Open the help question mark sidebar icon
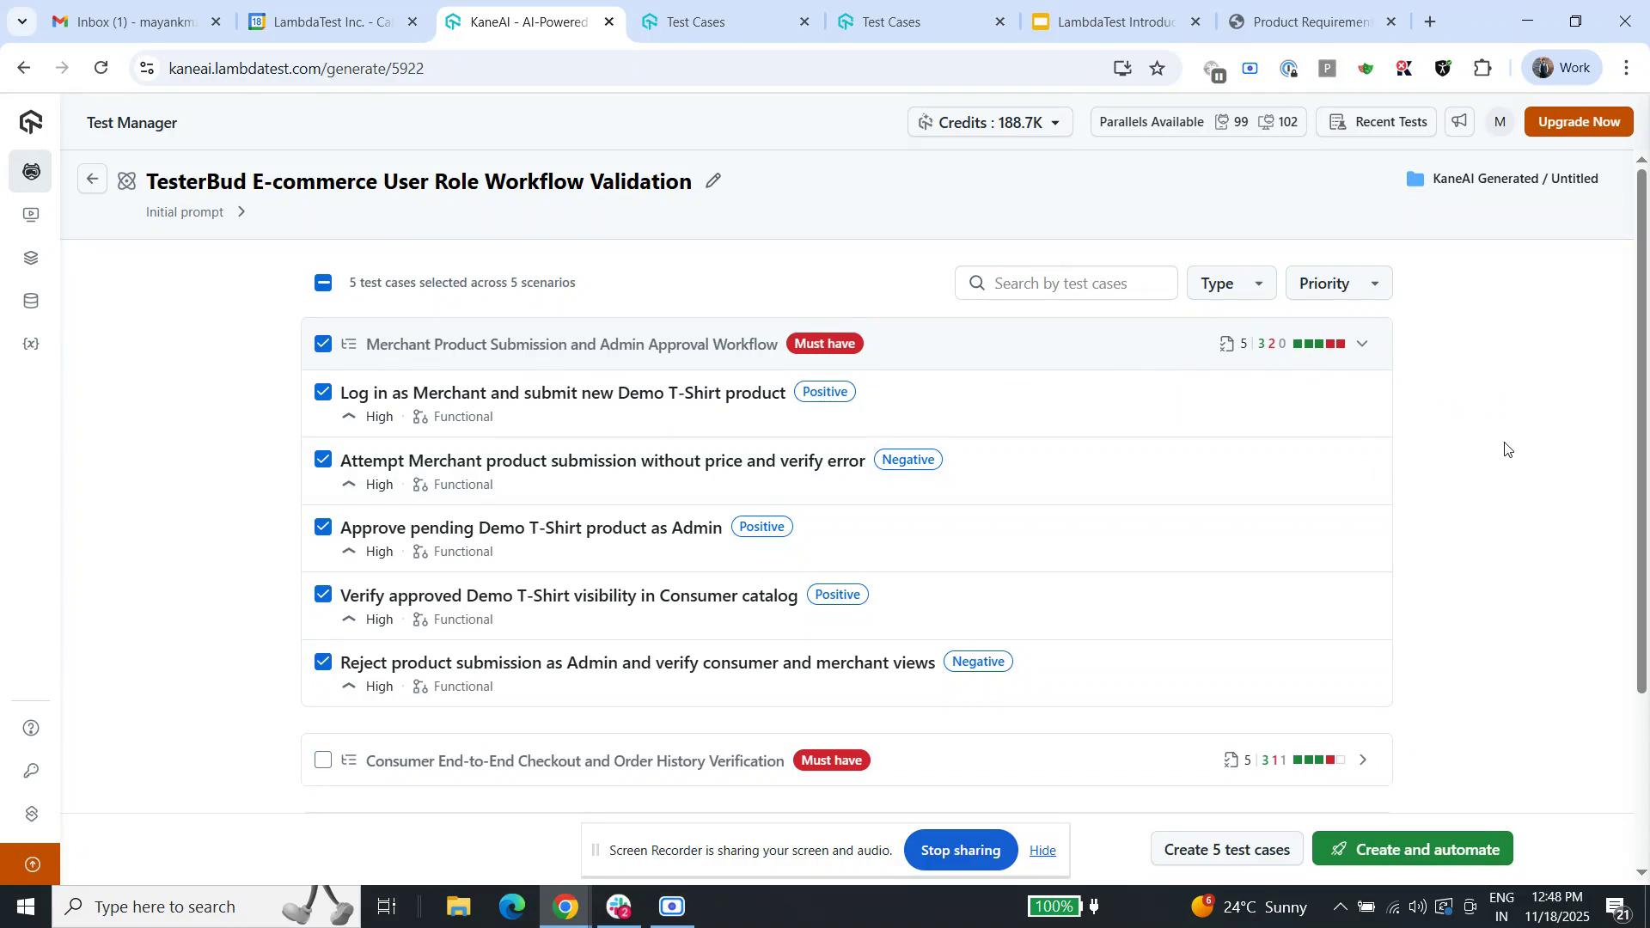 click(x=31, y=729)
